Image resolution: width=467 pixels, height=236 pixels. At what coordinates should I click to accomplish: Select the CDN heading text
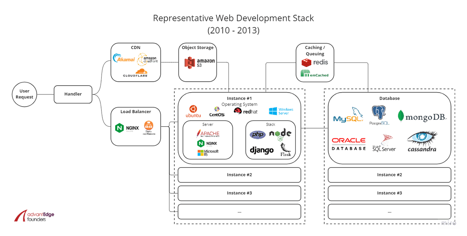point(135,48)
